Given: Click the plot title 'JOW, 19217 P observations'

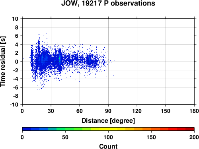Looking at the screenshot, I should 108,3.
